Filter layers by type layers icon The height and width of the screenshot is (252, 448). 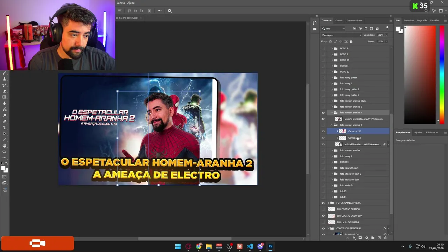[366, 28]
